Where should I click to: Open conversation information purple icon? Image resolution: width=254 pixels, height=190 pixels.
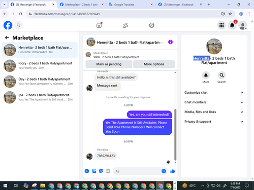170,42
